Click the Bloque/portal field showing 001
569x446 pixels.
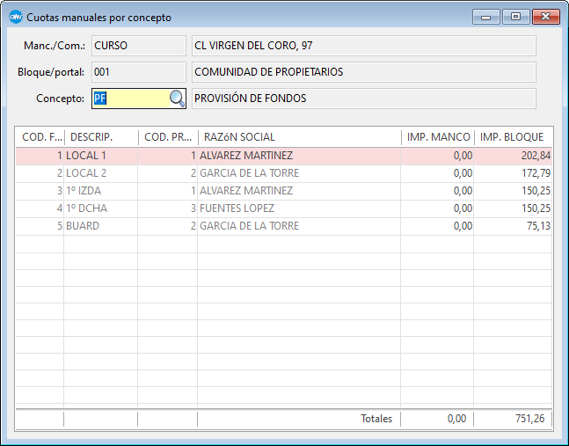point(138,72)
